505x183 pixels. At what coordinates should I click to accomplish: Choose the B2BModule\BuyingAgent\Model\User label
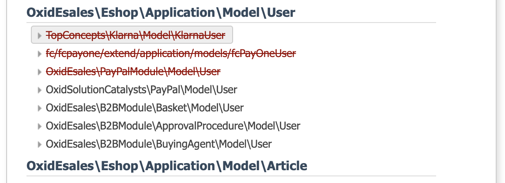pyautogui.click(x=158, y=144)
